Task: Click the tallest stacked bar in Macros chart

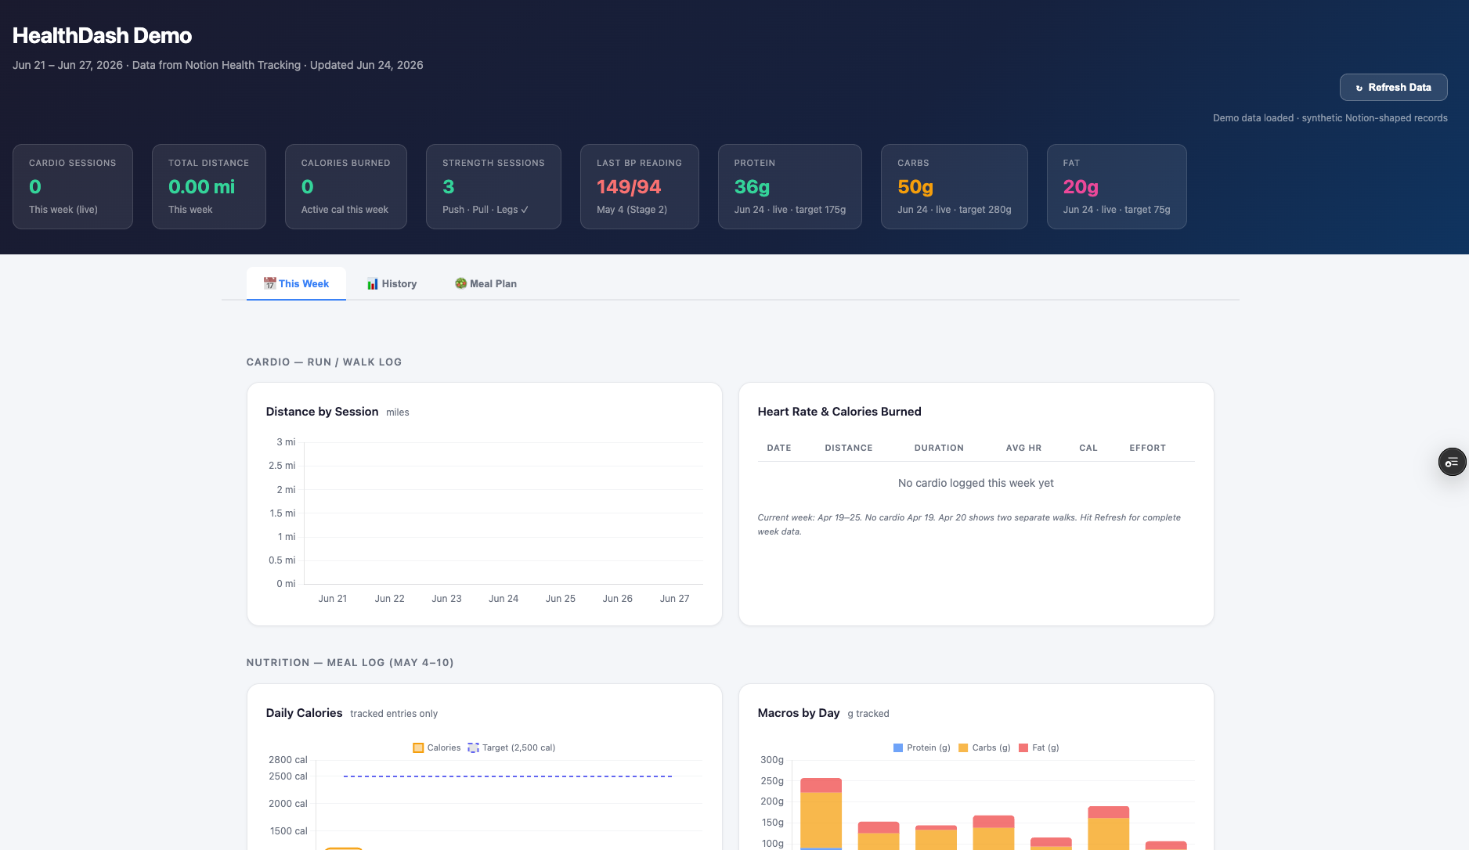Action: tap(821, 814)
